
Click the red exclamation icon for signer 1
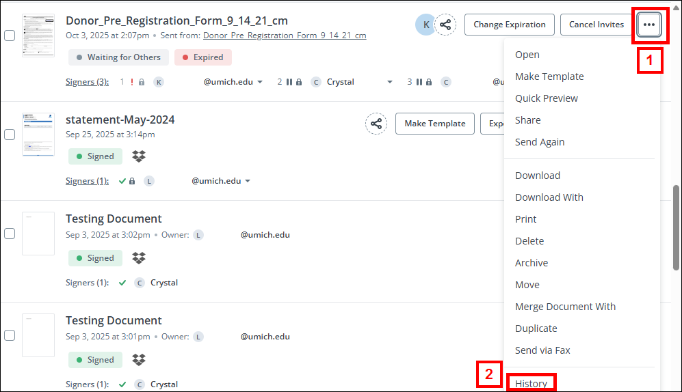click(132, 82)
